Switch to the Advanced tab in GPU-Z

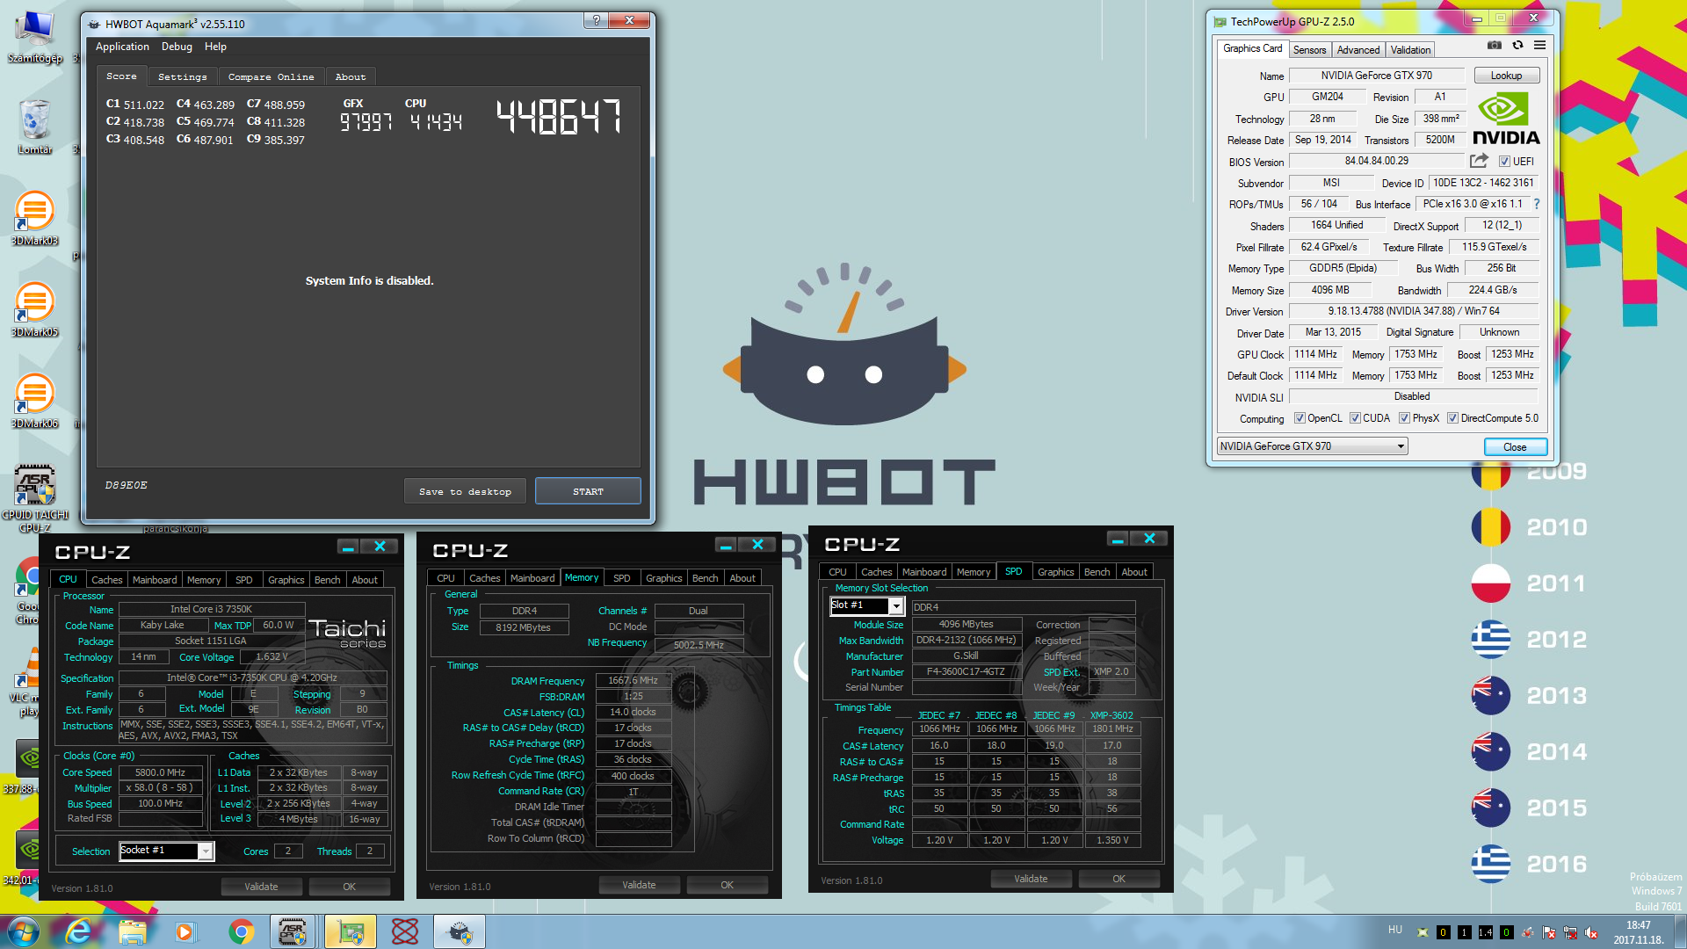[1358, 50]
